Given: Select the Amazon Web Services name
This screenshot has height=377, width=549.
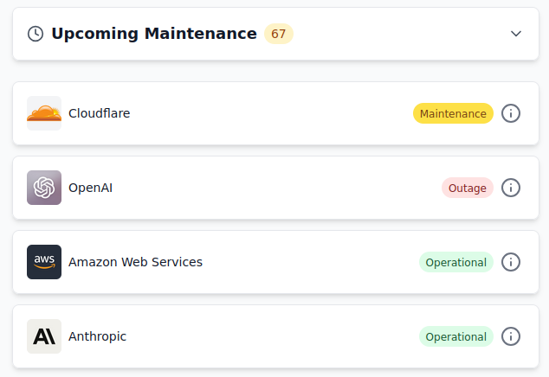Looking at the screenshot, I should point(136,262).
